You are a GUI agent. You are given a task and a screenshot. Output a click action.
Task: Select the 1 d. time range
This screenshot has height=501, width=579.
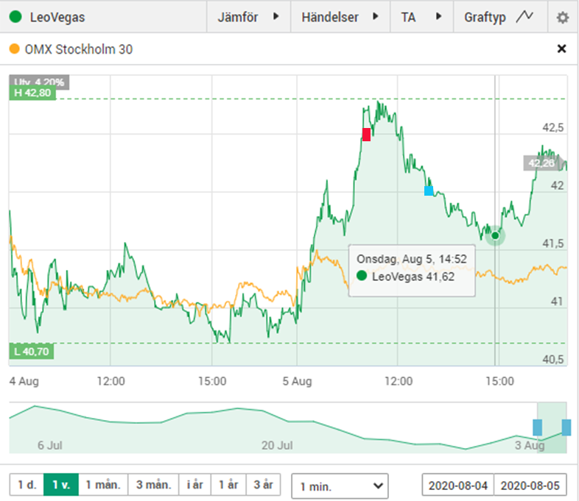[x=27, y=484]
